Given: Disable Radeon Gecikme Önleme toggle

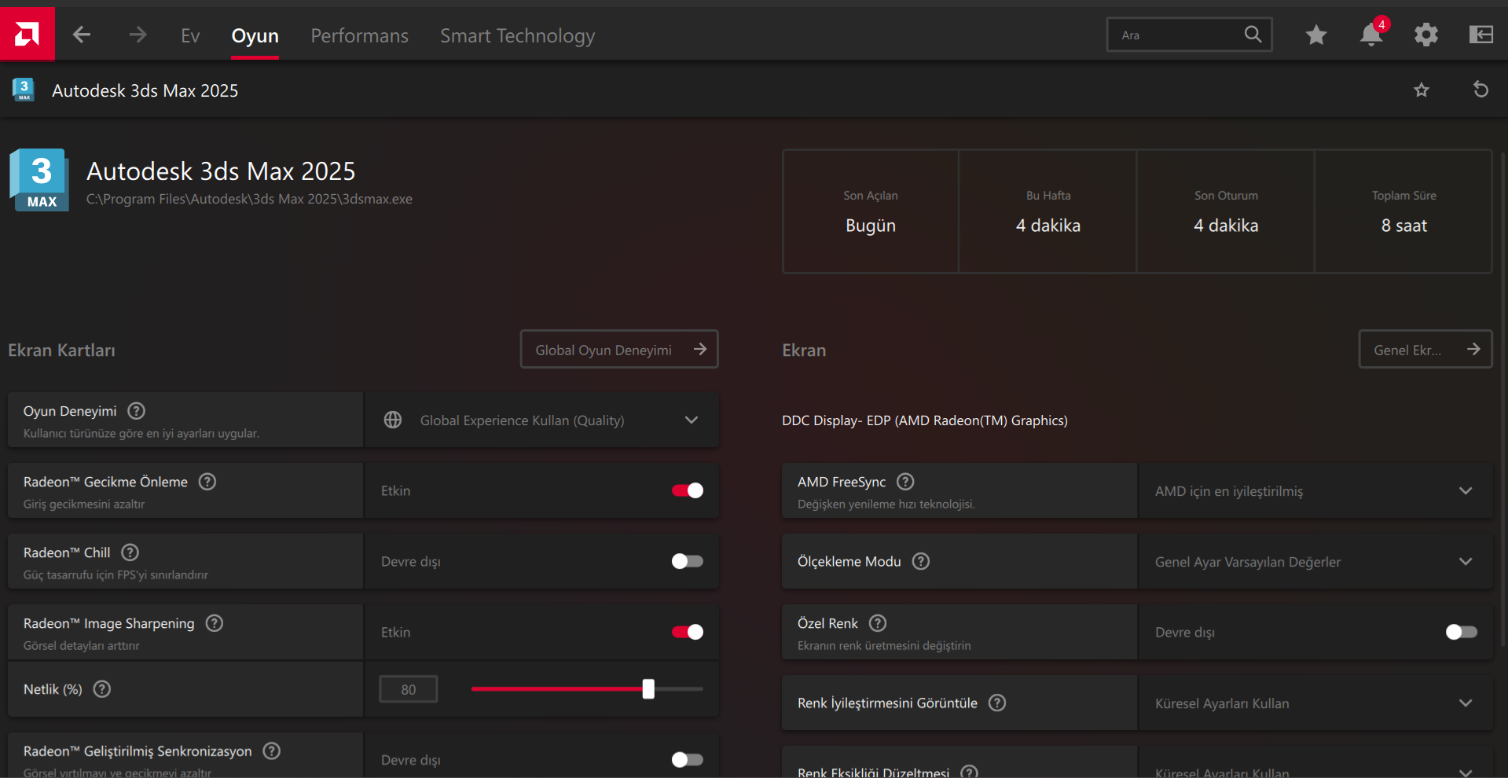Looking at the screenshot, I should click(687, 490).
